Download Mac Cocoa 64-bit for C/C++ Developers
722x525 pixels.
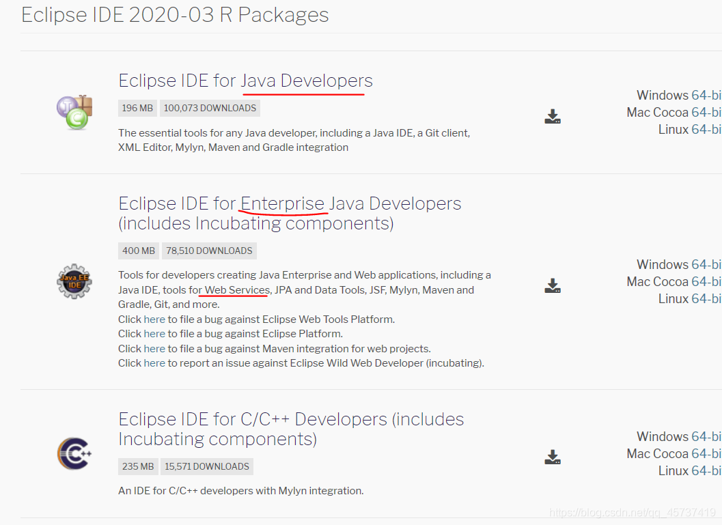coord(706,454)
